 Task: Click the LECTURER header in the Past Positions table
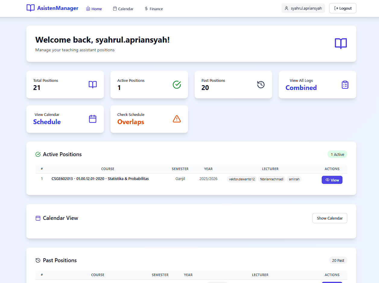260,275
